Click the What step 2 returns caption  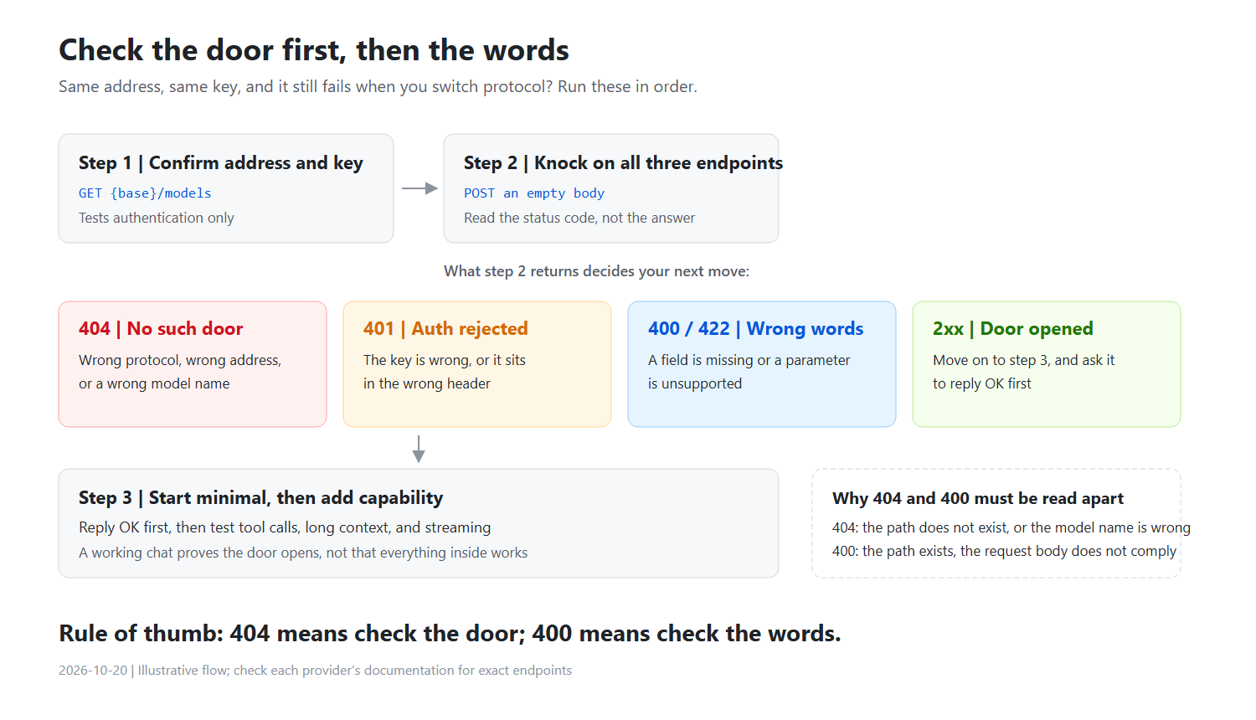(596, 271)
